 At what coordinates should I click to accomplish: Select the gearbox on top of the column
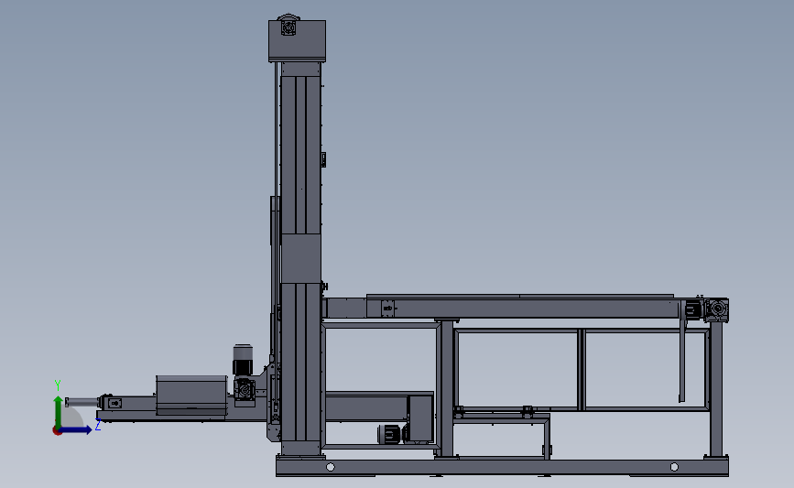tap(288, 26)
